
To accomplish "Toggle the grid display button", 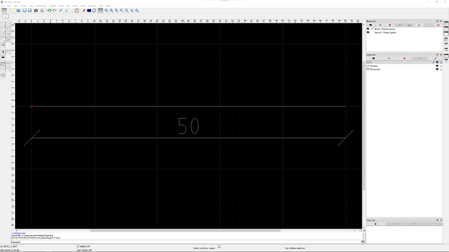I will 100,10.
